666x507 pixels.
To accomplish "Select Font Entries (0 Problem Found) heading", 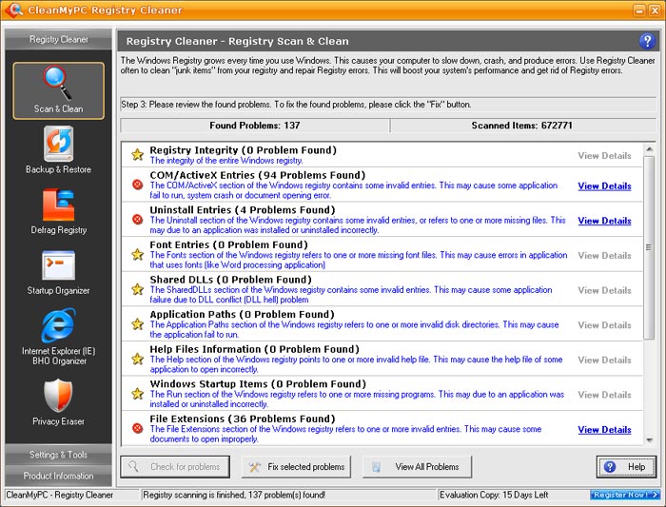I will click(x=228, y=244).
